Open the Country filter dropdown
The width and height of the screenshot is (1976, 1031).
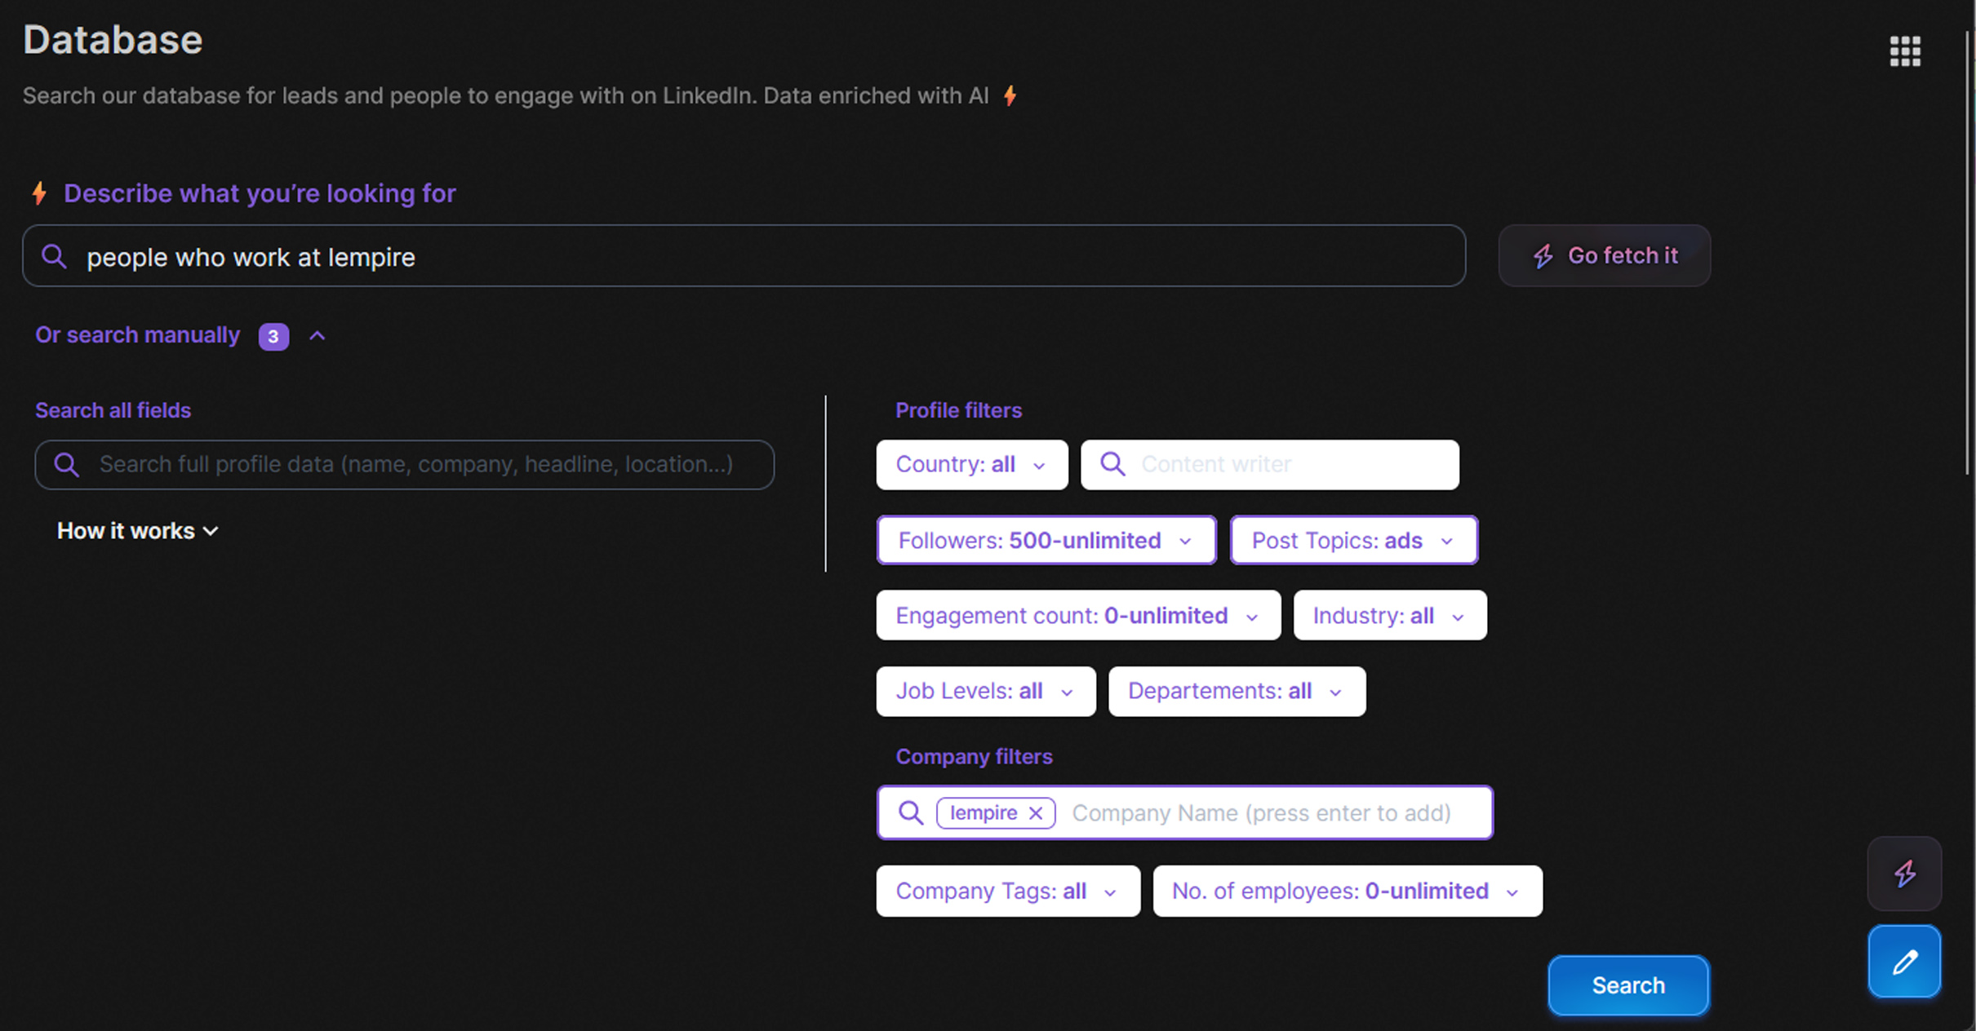971,465
